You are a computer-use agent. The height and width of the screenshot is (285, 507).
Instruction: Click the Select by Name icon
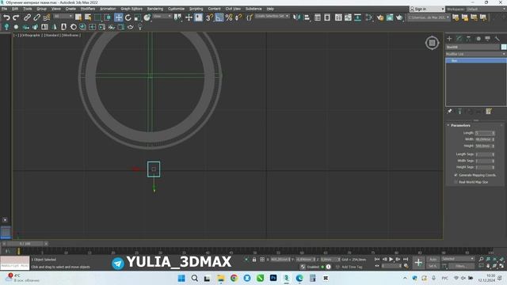click(88, 17)
